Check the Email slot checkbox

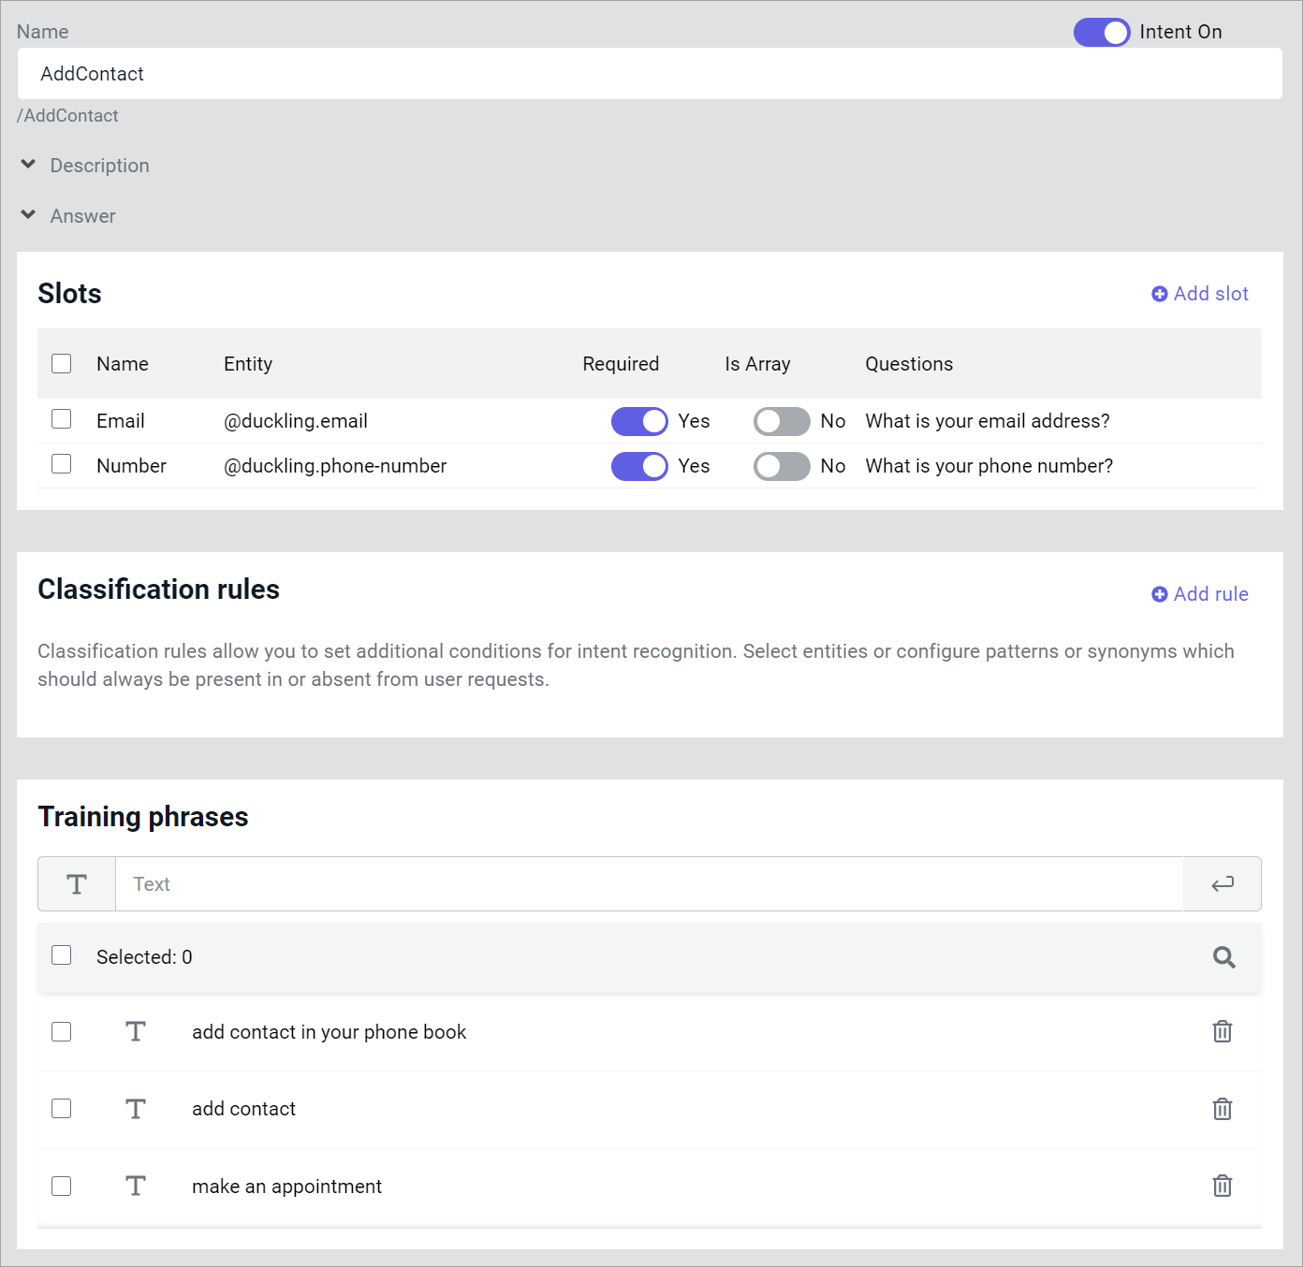(62, 419)
